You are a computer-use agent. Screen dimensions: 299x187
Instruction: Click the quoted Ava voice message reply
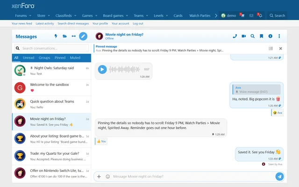click(256, 90)
